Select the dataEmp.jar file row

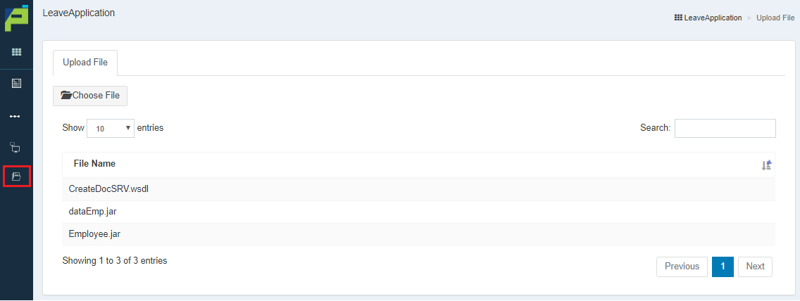[419, 212]
